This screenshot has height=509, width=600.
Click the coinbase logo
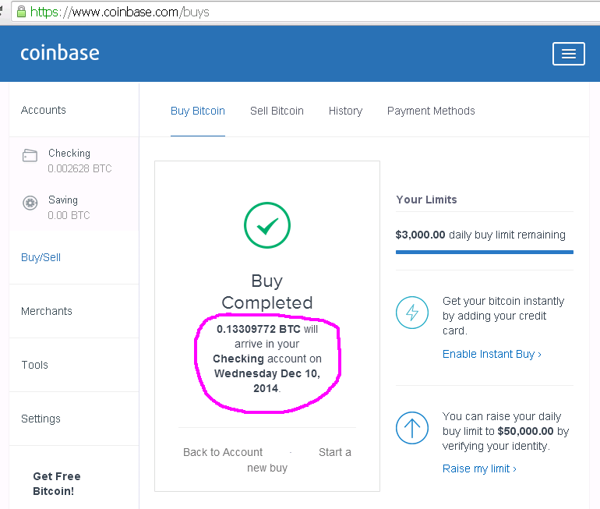[x=60, y=53]
